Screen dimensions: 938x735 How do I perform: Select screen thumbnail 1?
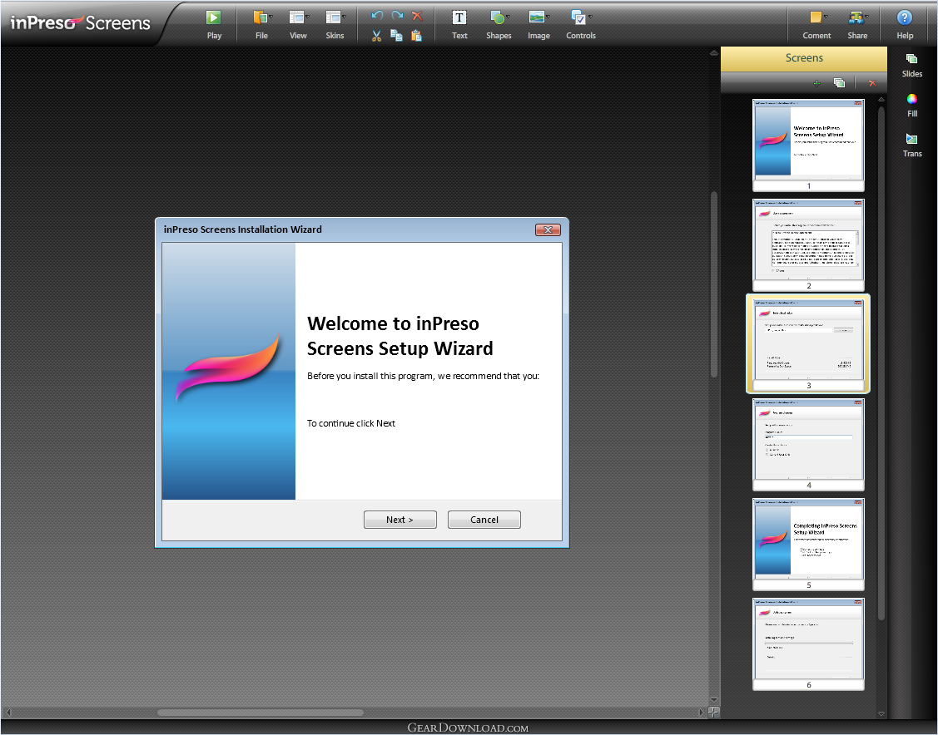click(x=808, y=144)
